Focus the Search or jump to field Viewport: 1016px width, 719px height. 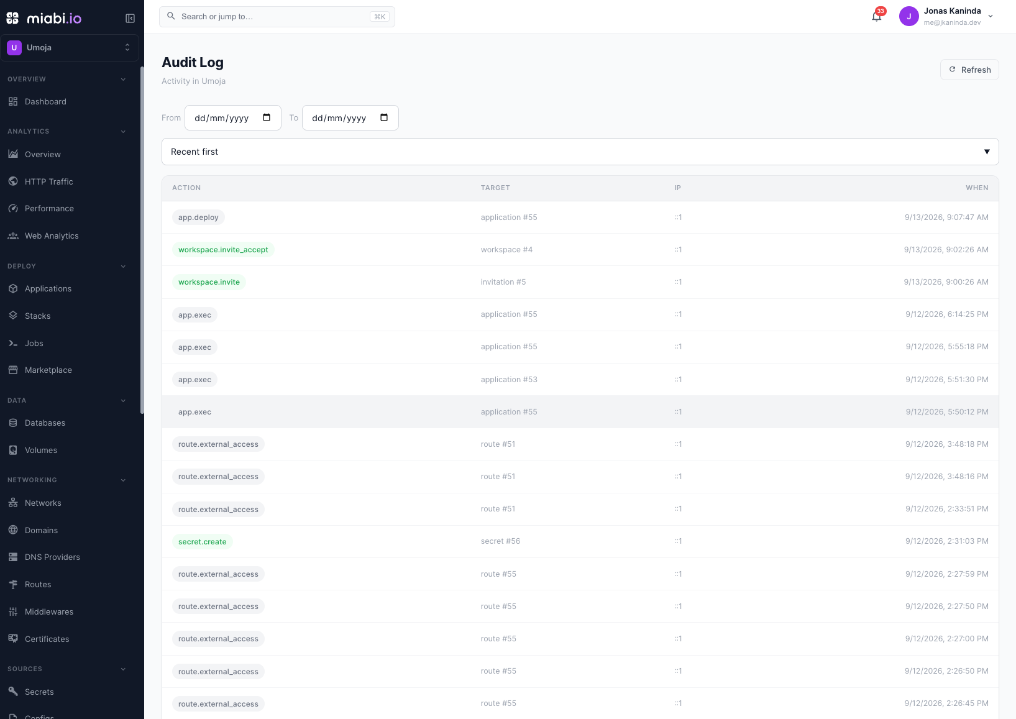click(x=277, y=17)
